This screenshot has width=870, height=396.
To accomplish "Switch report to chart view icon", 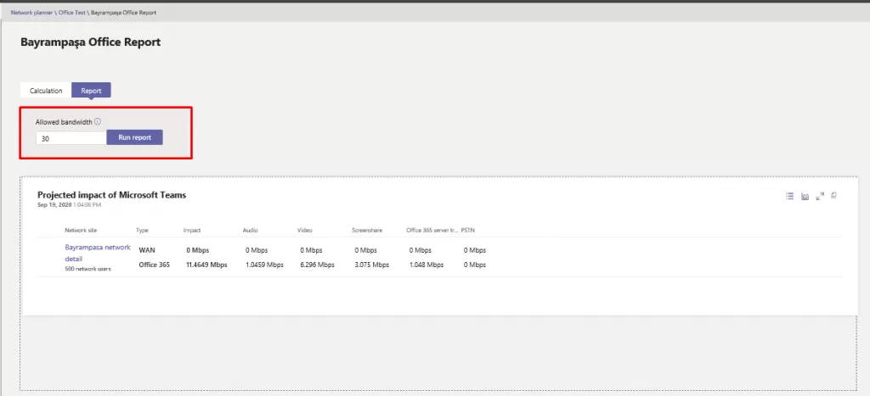I will 805,196.
